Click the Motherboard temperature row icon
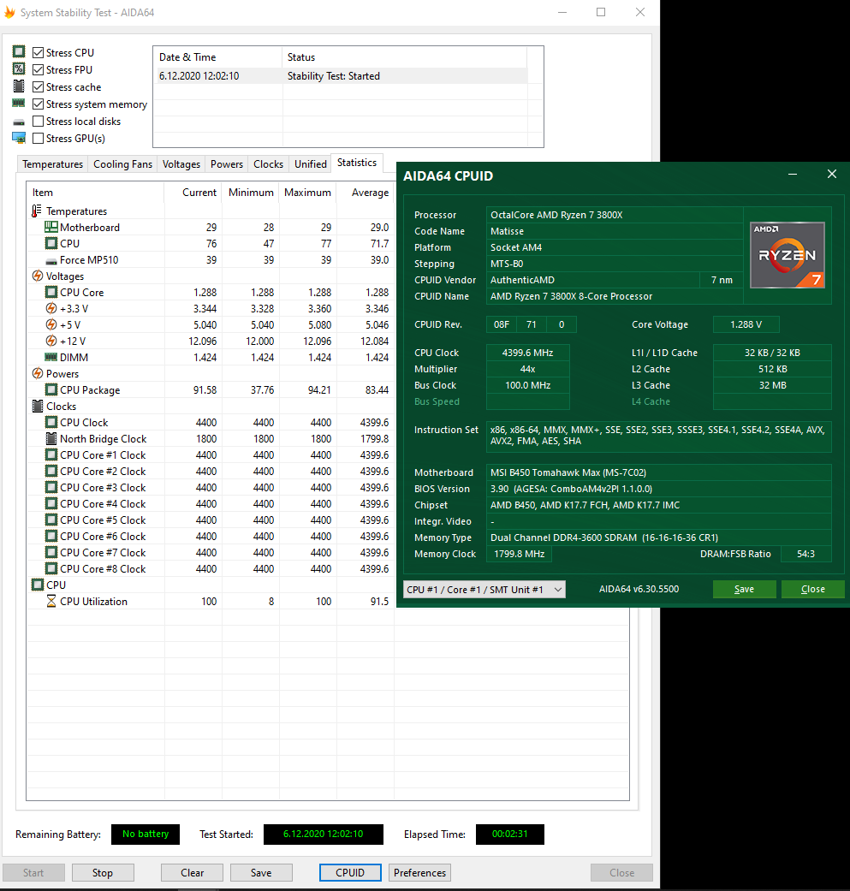This screenshot has height=891, width=850. point(51,228)
